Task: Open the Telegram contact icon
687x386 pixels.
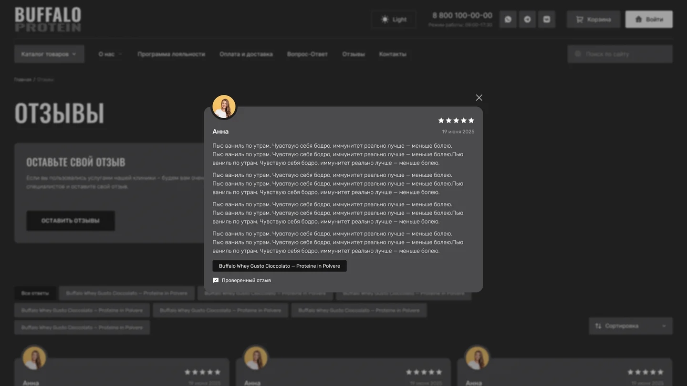Action: 527,20
